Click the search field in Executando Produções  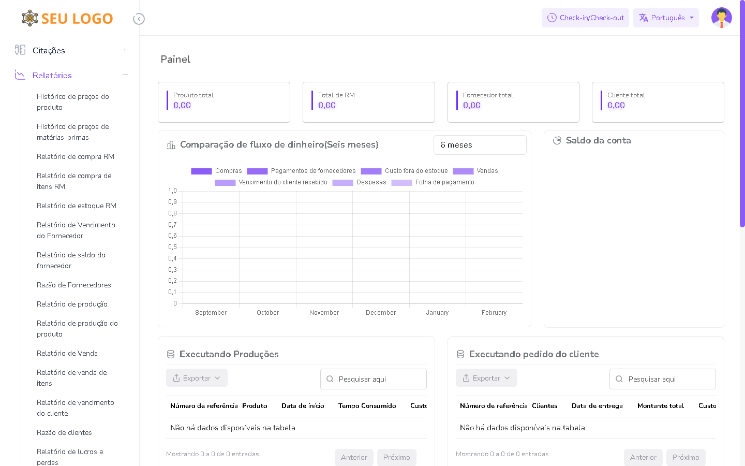[374, 379]
